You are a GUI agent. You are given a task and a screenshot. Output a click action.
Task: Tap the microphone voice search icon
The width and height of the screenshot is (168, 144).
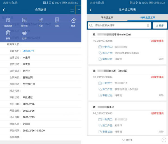pos(148,25)
